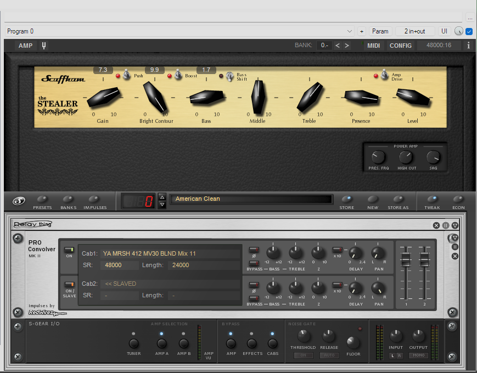Collapse the Pro Convolver unit via triangle
This screenshot has height=373, width=477.
[455, 238]
